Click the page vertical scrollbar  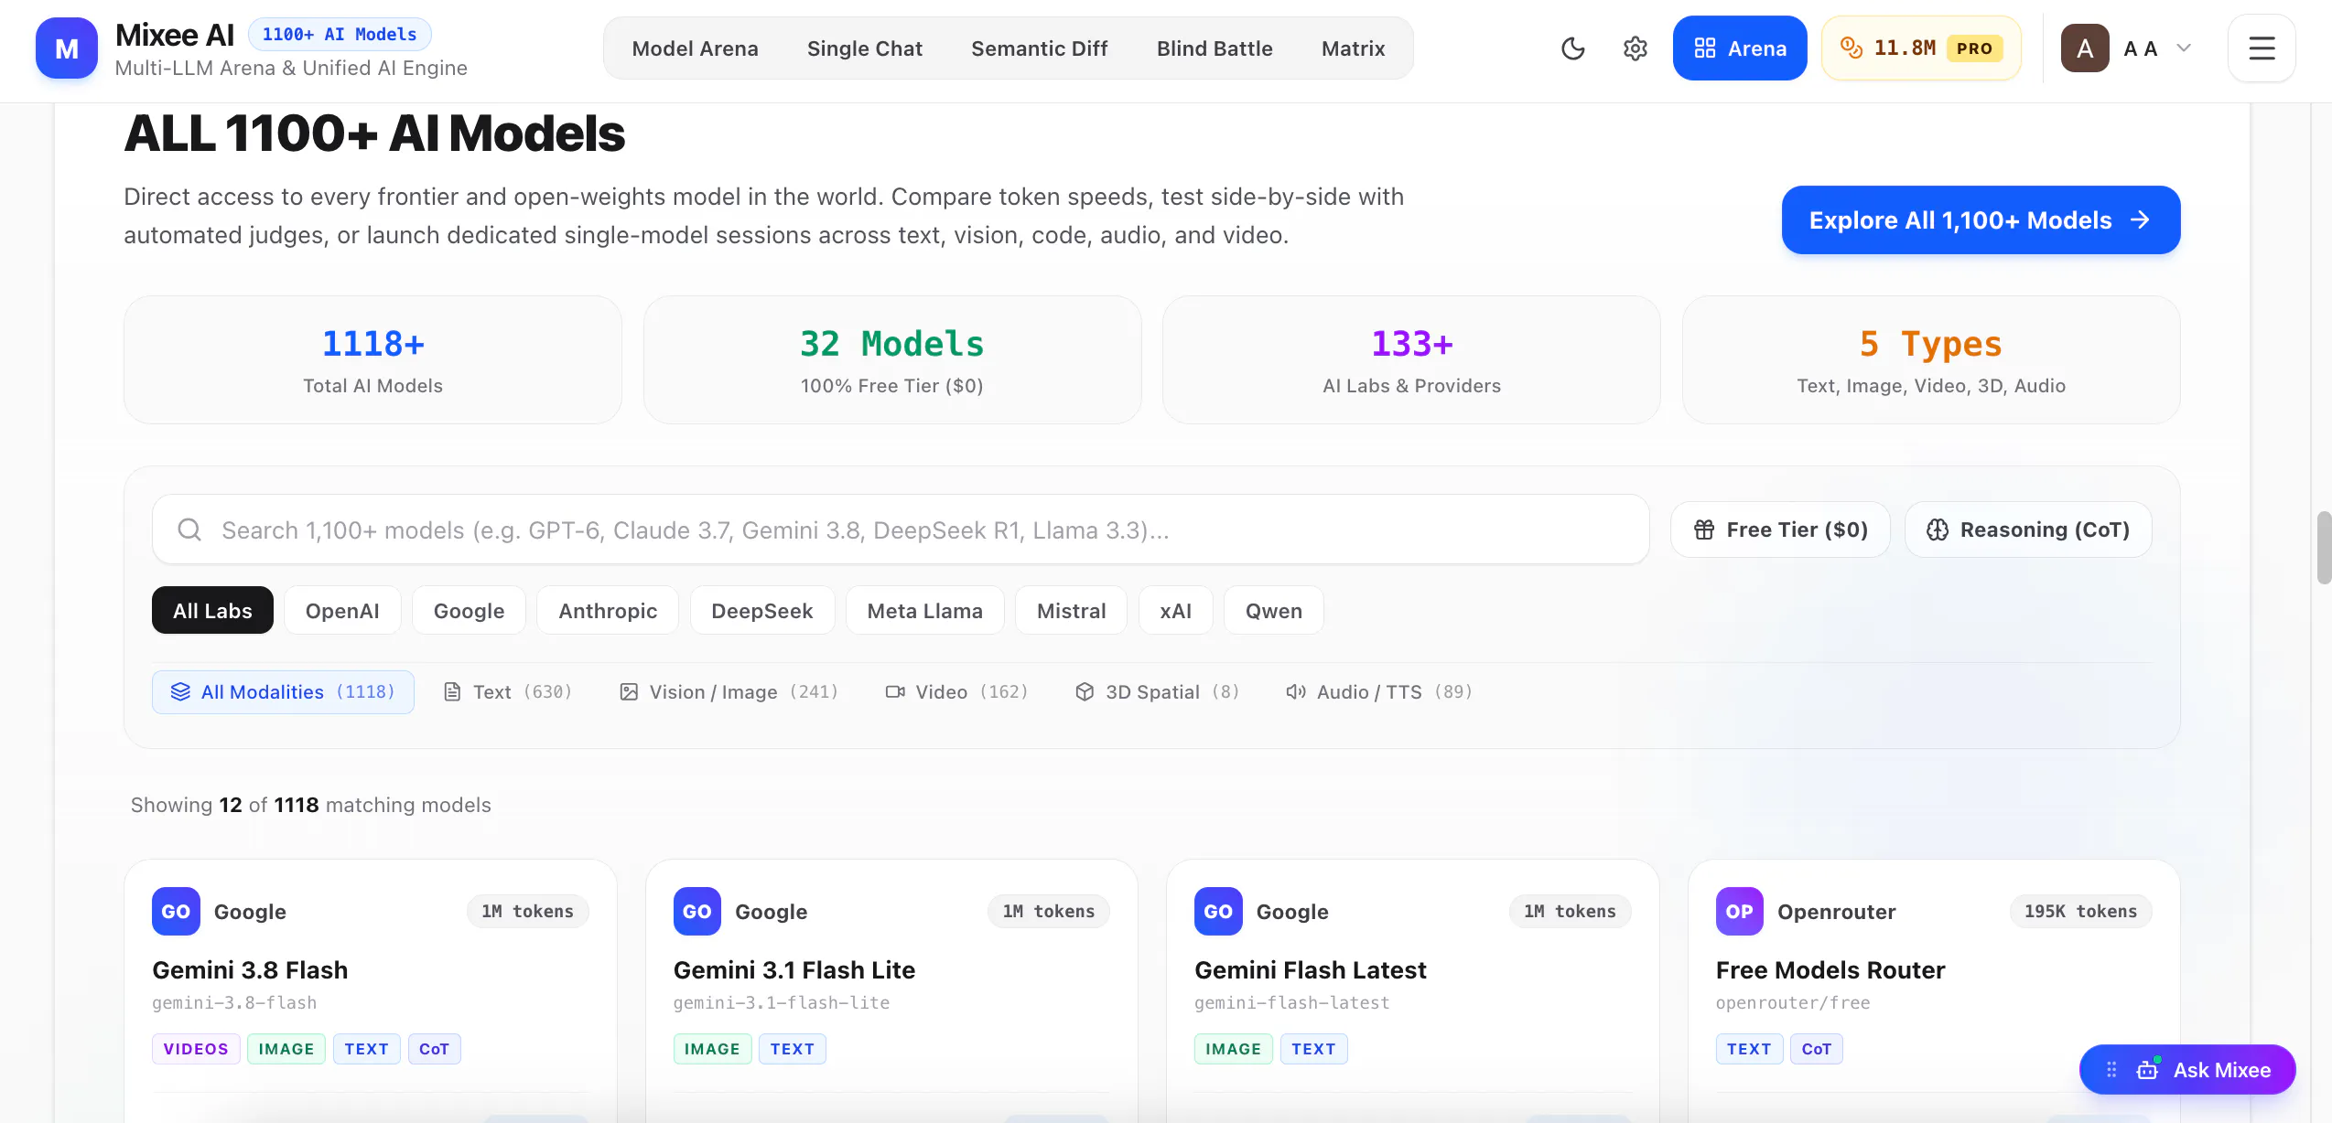click(2324, 548)
